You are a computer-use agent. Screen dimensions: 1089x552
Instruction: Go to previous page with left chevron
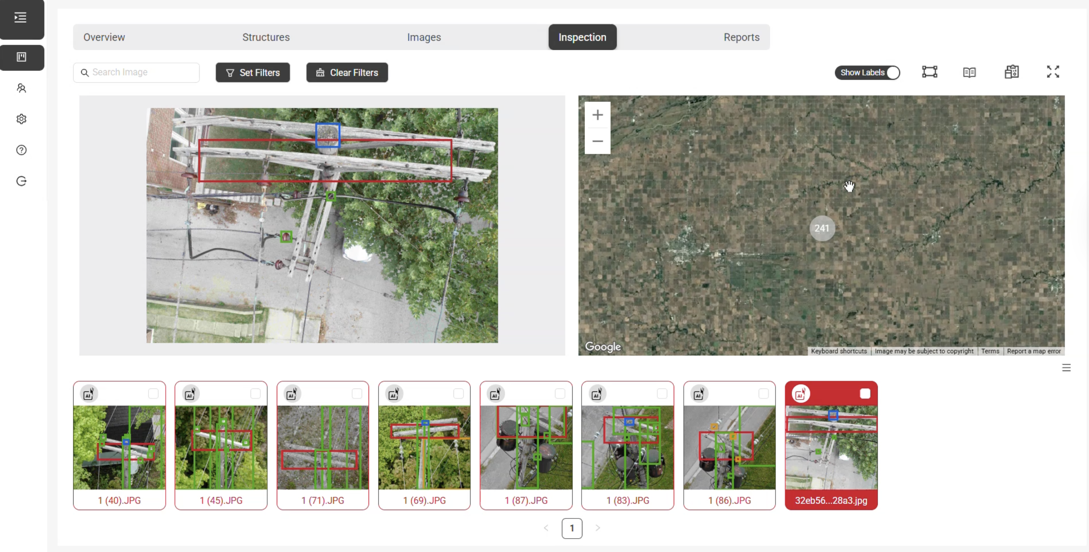[546, 528]
